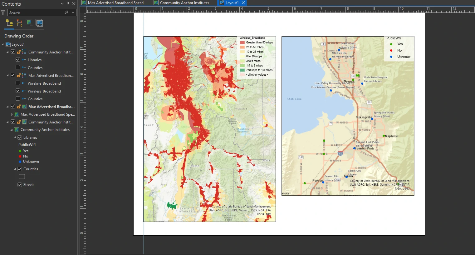Click the map icon beside Community Anchor Institutes
Image resolution: width=475 pixels, height=255 pixels.
click(x=17, y=130)
